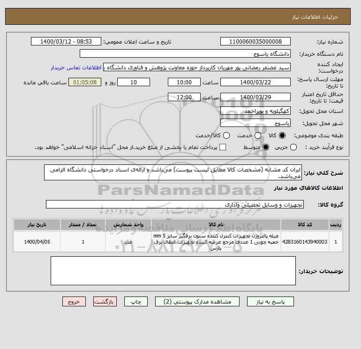
Task: Click the تعداد / مقدار column header
Action: click(x=83, y=224)
